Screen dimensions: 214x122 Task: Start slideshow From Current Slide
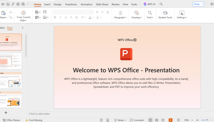tap(24, 16)
